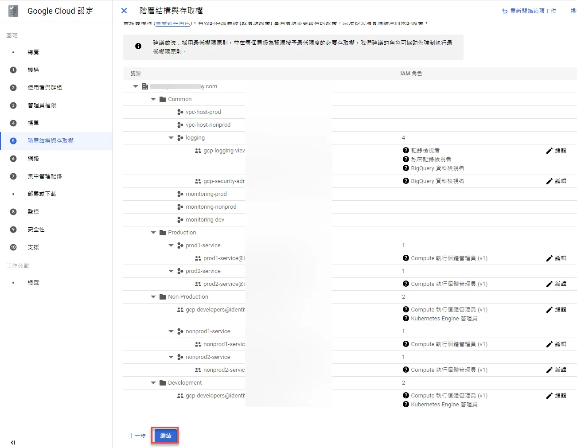This screenshot has width=577, height=448.
Task: Click restart this task link
Action: point(529,11)
